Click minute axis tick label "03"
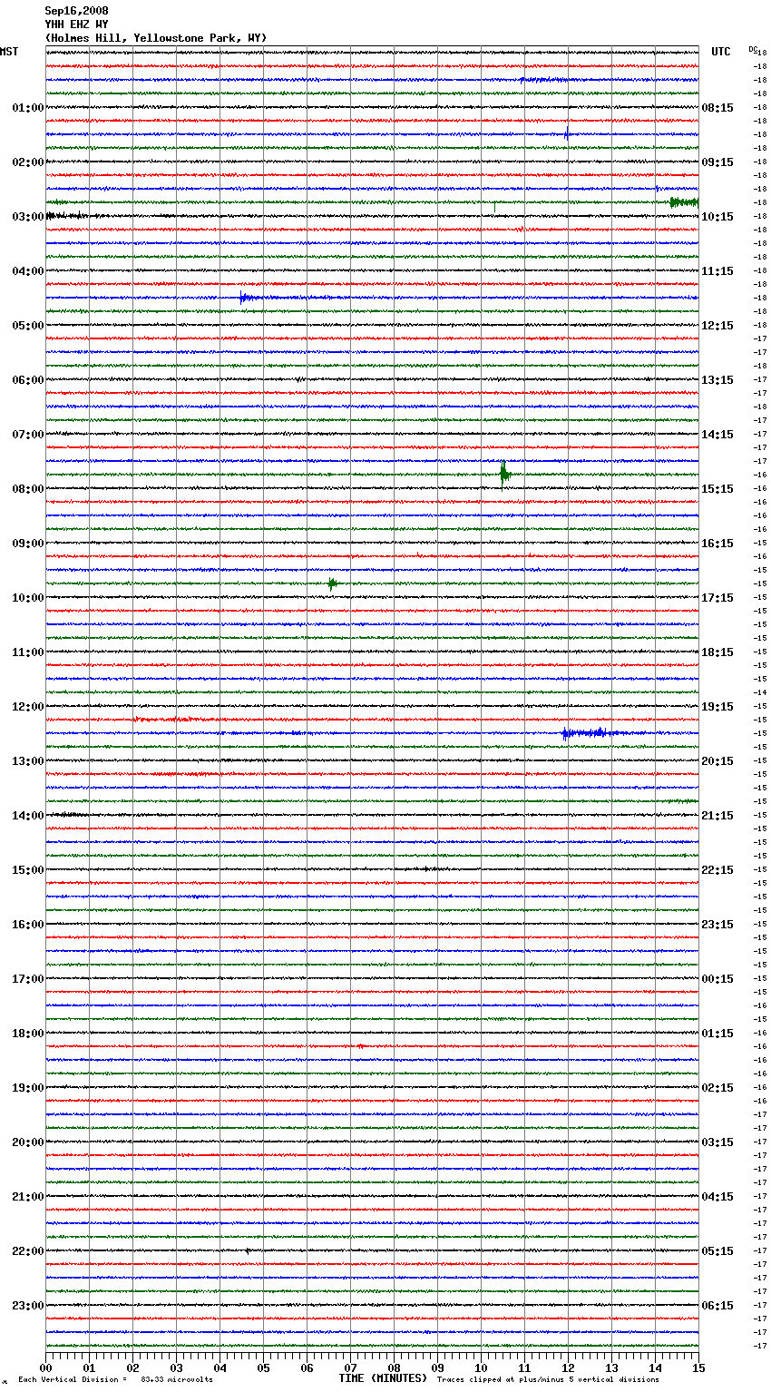This screenshot has width=771, height=1392. (177, 1367)
